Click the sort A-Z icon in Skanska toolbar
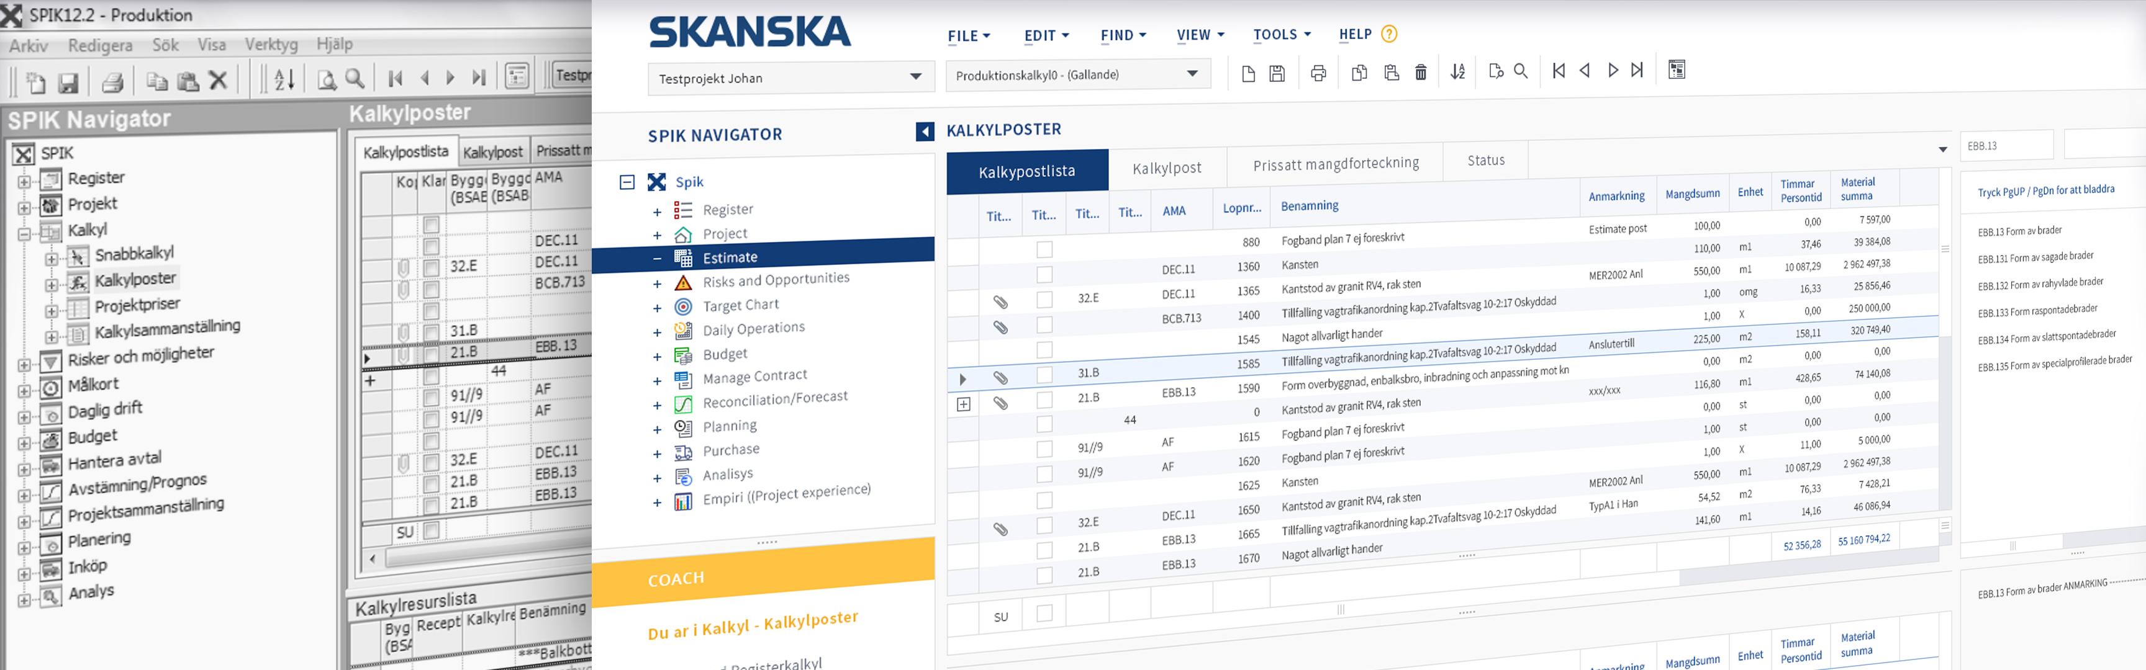 (1457, 71)
